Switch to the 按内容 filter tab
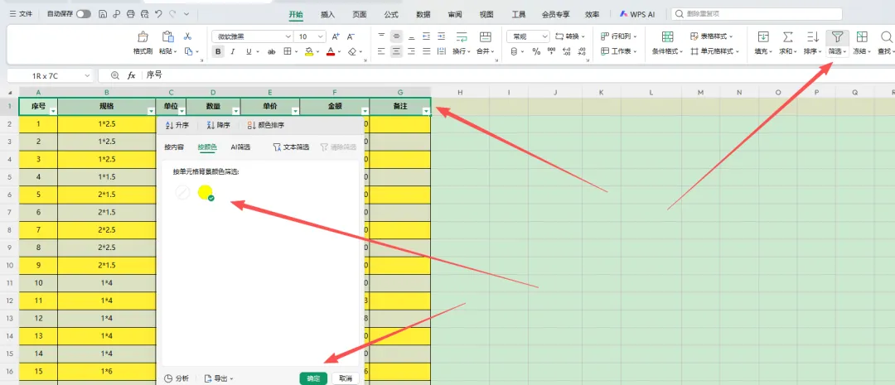The width and height of the screenshot is (895, 385). tap(174, 147)
